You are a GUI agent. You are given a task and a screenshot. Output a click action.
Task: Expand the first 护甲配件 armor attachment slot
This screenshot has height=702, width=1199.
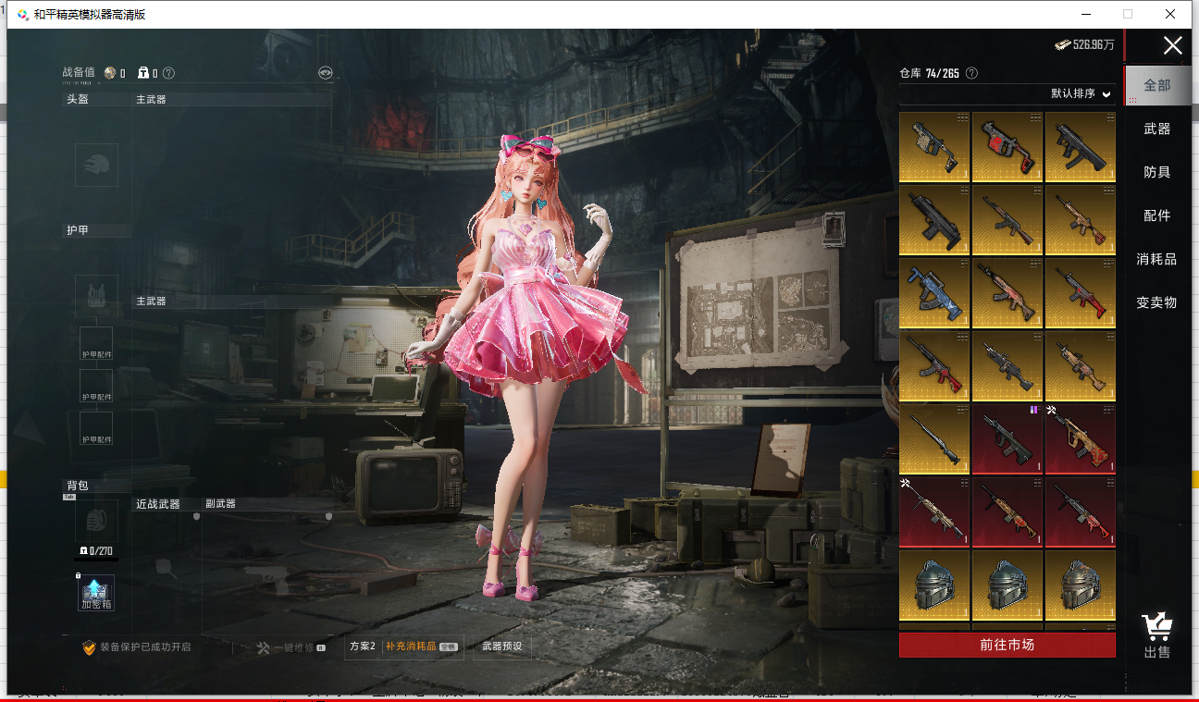(x=96, y=343)
